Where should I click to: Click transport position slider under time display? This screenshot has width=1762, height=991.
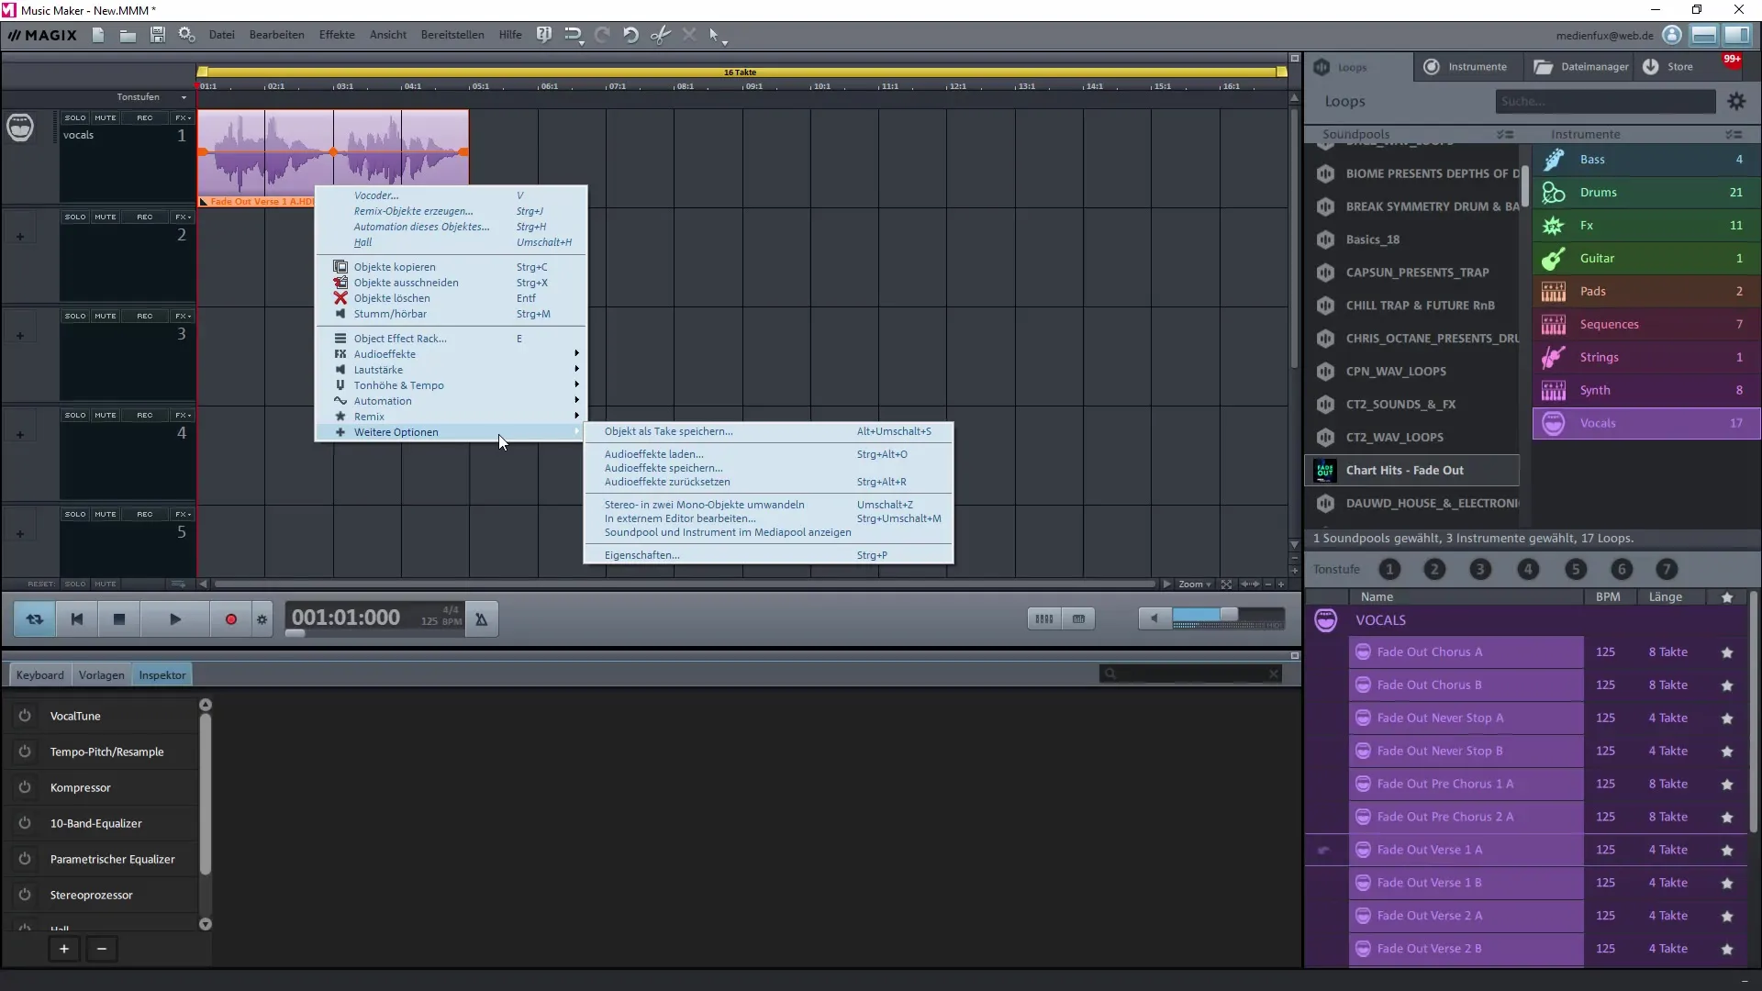pos(295,633)
